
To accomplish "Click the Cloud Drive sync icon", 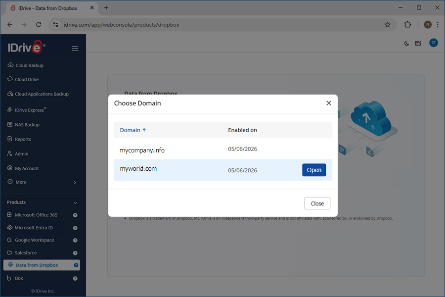I will click(10, 79).
